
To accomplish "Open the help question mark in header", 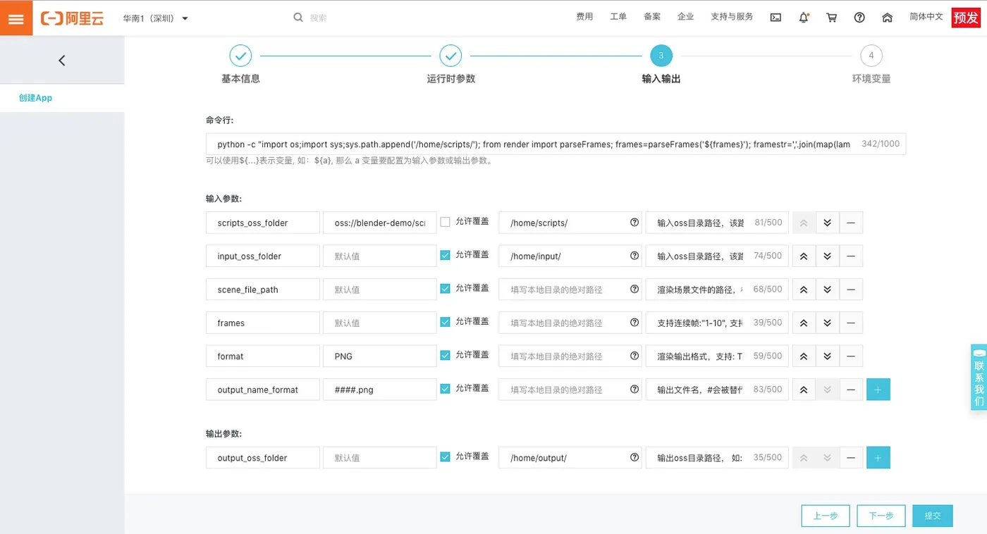I will [x=859, y=18].
